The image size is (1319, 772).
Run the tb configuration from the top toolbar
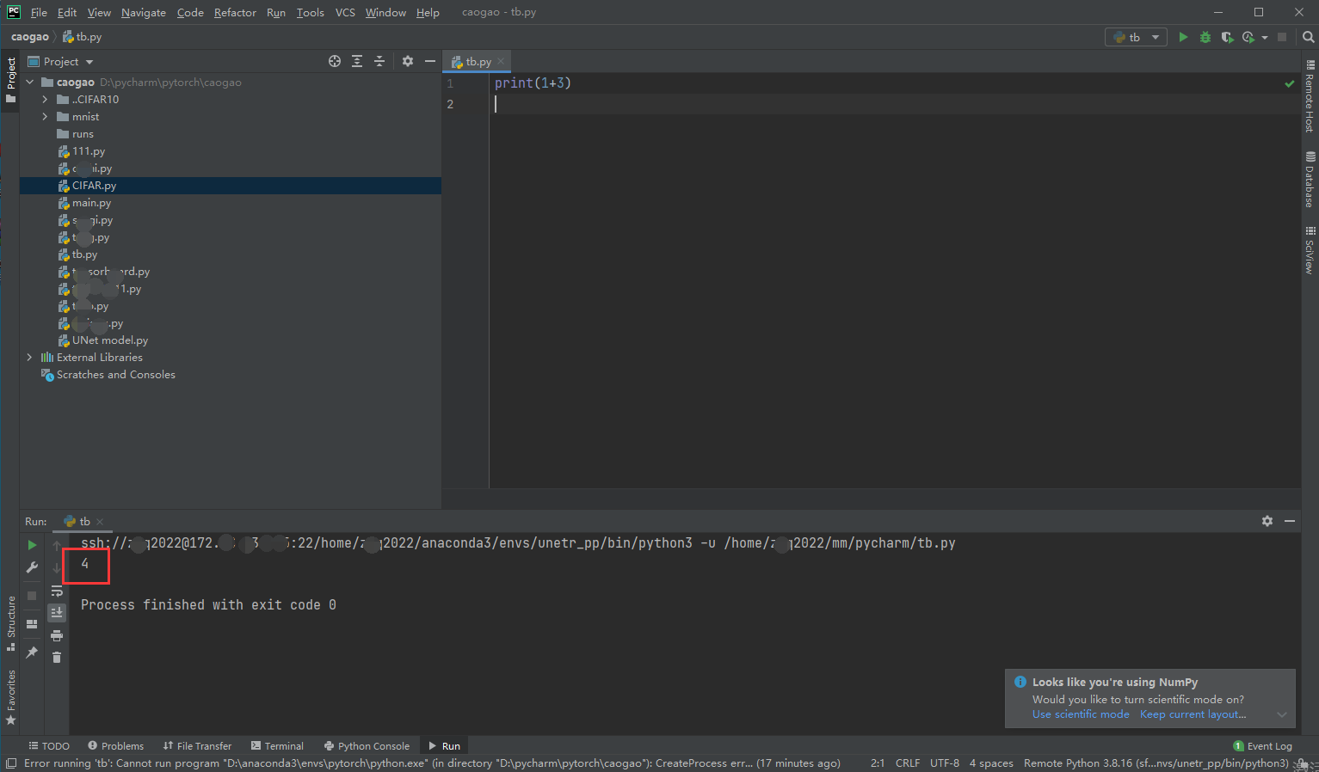click(1183, 37)
